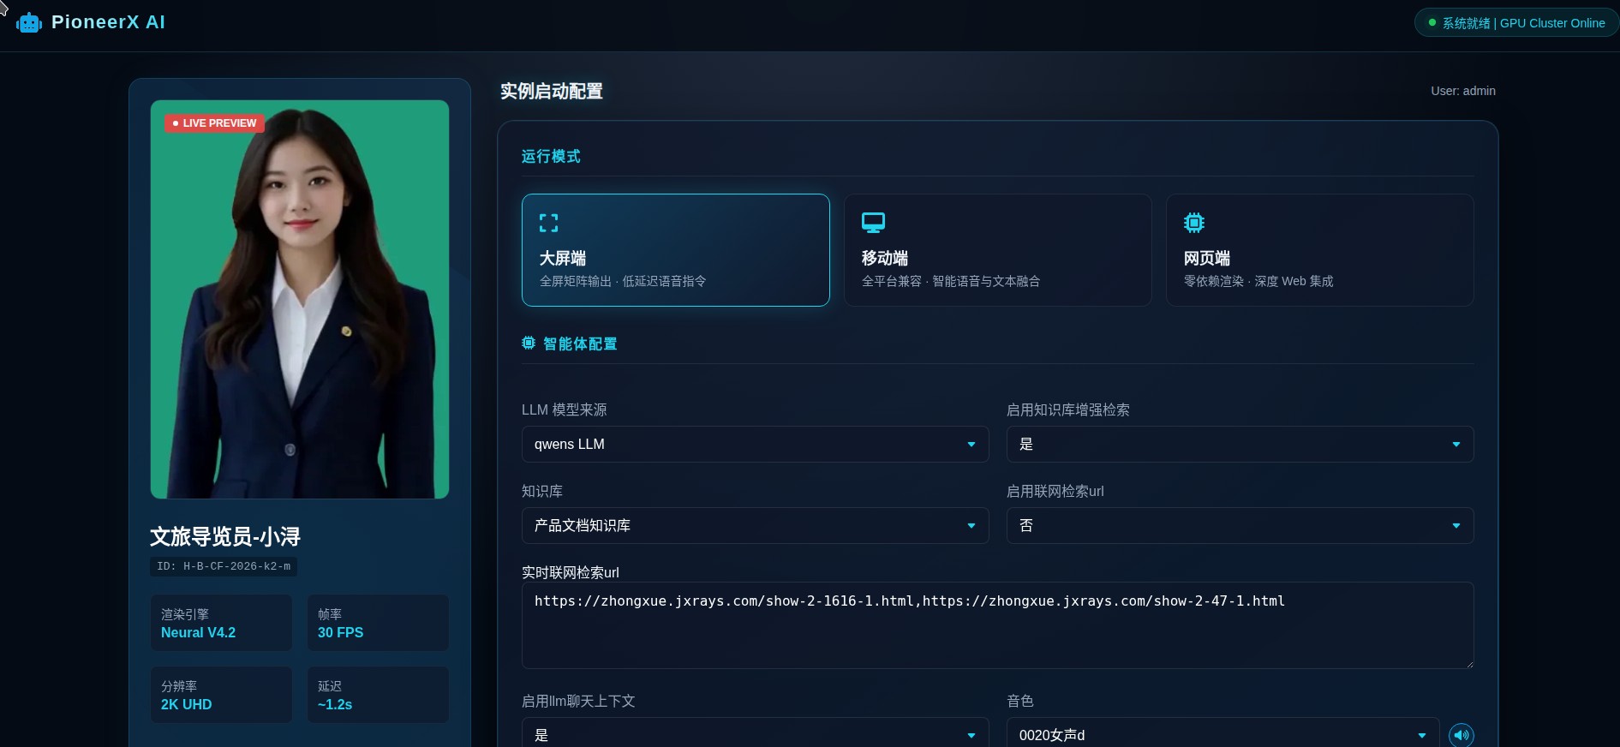This screenshot has width=1620, height=747.
Task: Play voice preview with speaker icon
Action: point(1461,734)
